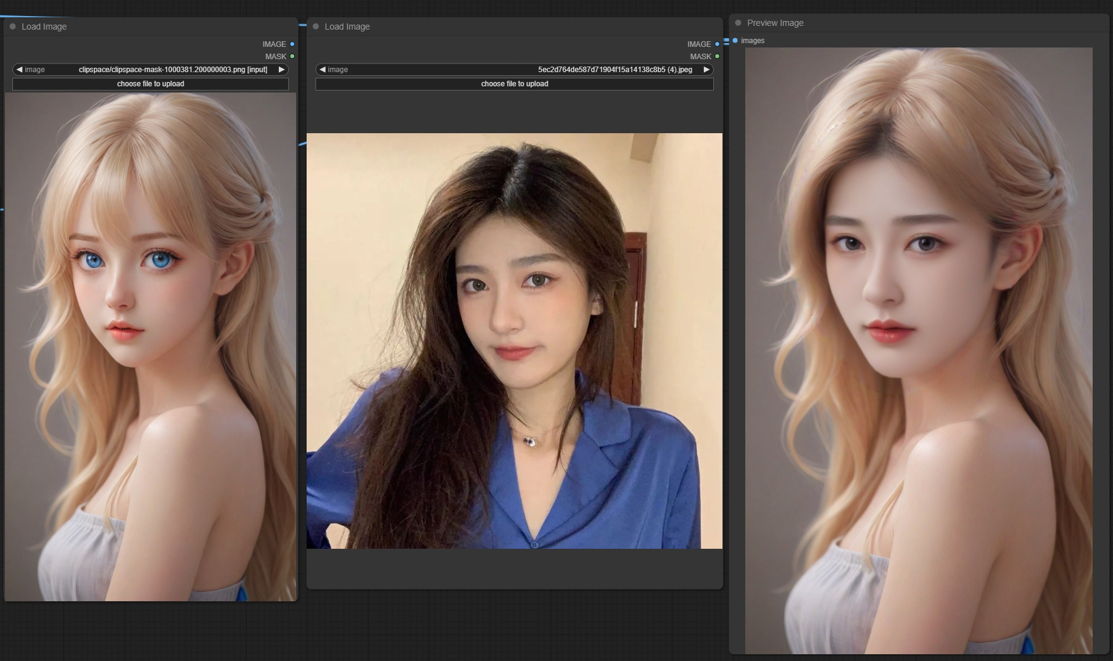Step back with left arrow on clipspace-mask image widget
1113x661 pixels.
pos(19,69)
